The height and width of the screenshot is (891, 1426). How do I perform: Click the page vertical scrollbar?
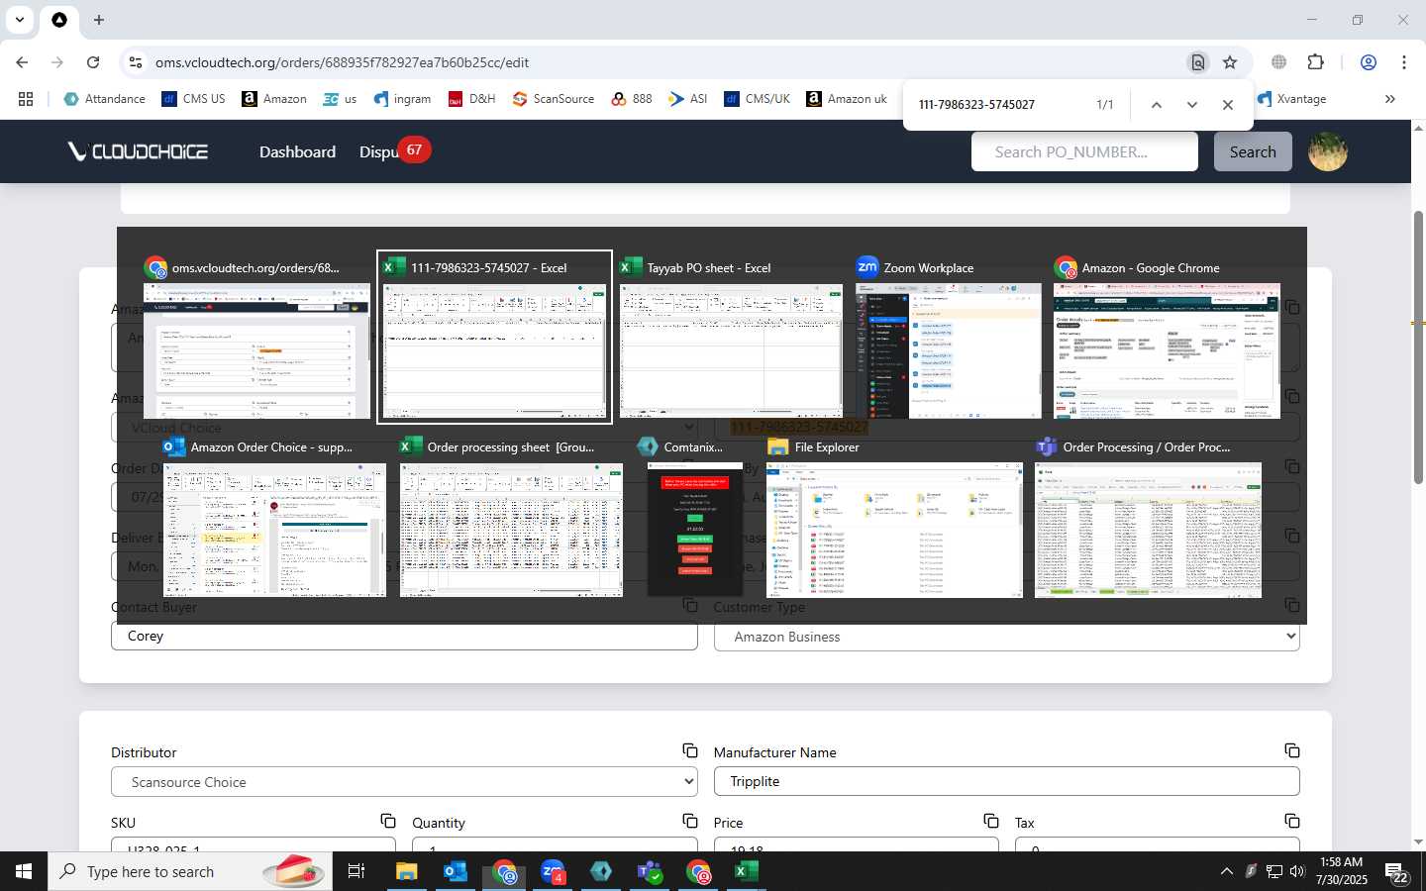pos(1418,346)
